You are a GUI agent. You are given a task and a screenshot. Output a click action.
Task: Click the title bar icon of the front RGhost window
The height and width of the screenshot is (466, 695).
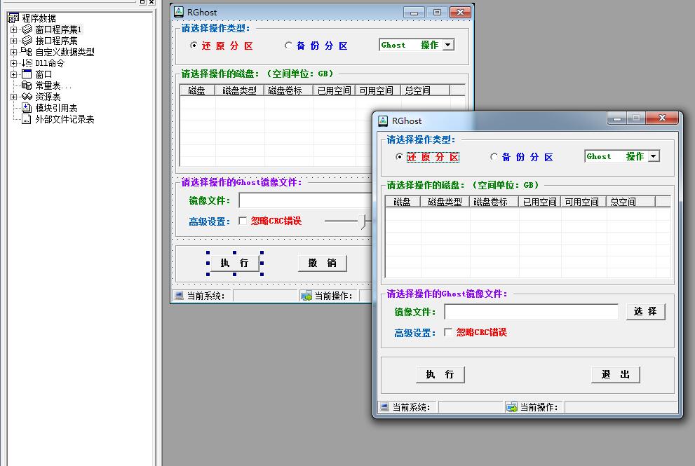click(383, 121)
